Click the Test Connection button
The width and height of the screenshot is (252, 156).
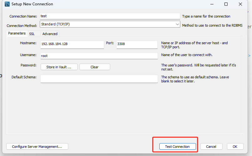(177, 147)
